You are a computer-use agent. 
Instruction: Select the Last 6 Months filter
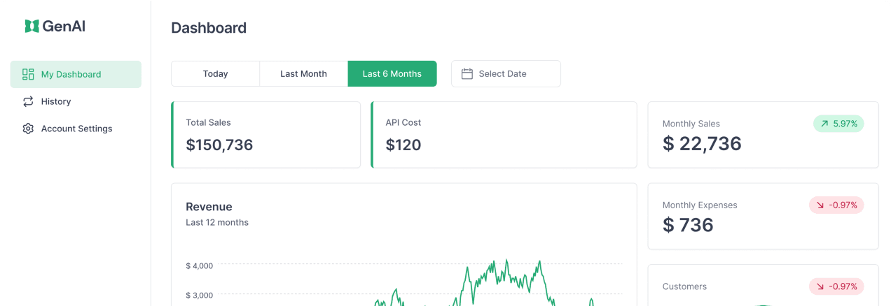392,73
